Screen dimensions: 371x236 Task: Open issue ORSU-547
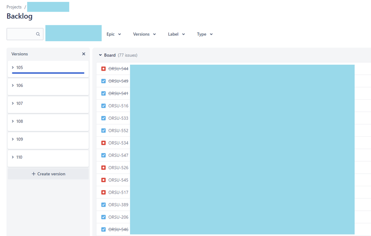118,155
